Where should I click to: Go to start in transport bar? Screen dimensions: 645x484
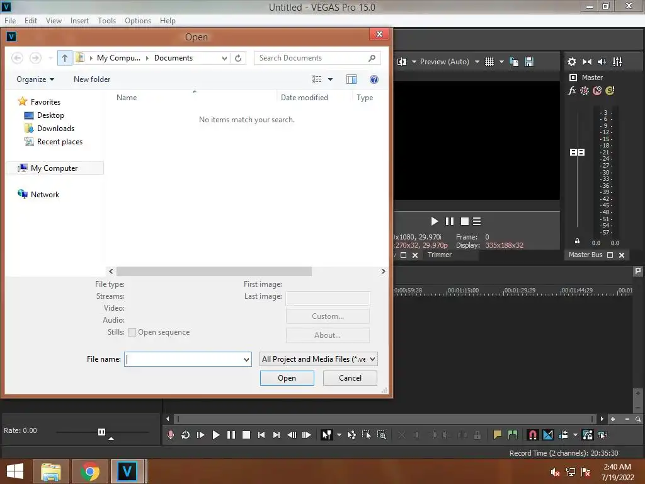261,435
